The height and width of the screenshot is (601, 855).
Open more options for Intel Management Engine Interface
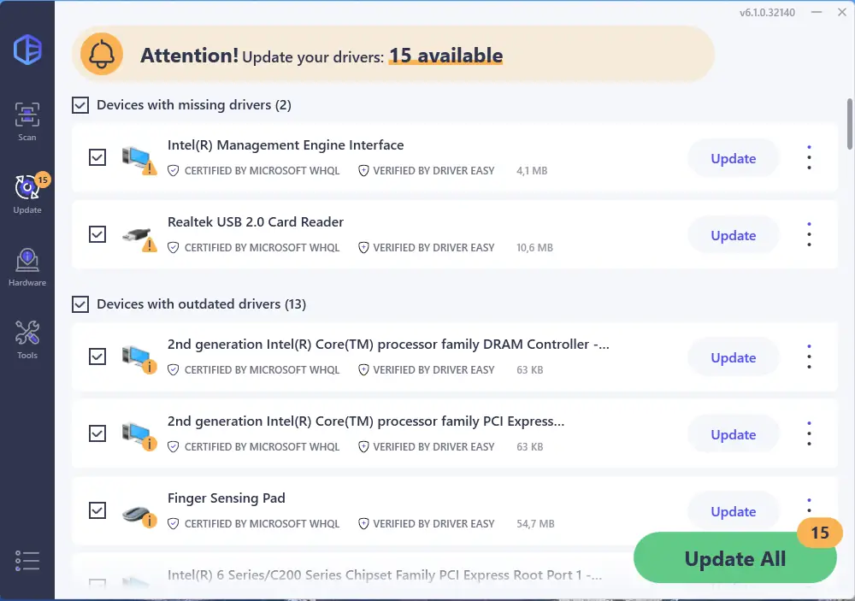809,157
